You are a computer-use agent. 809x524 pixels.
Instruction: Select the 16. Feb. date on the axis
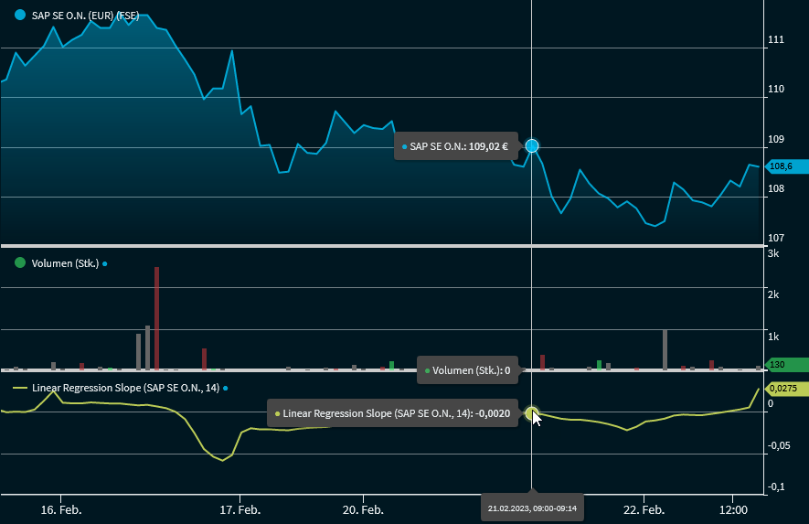[x=60, y=508]
